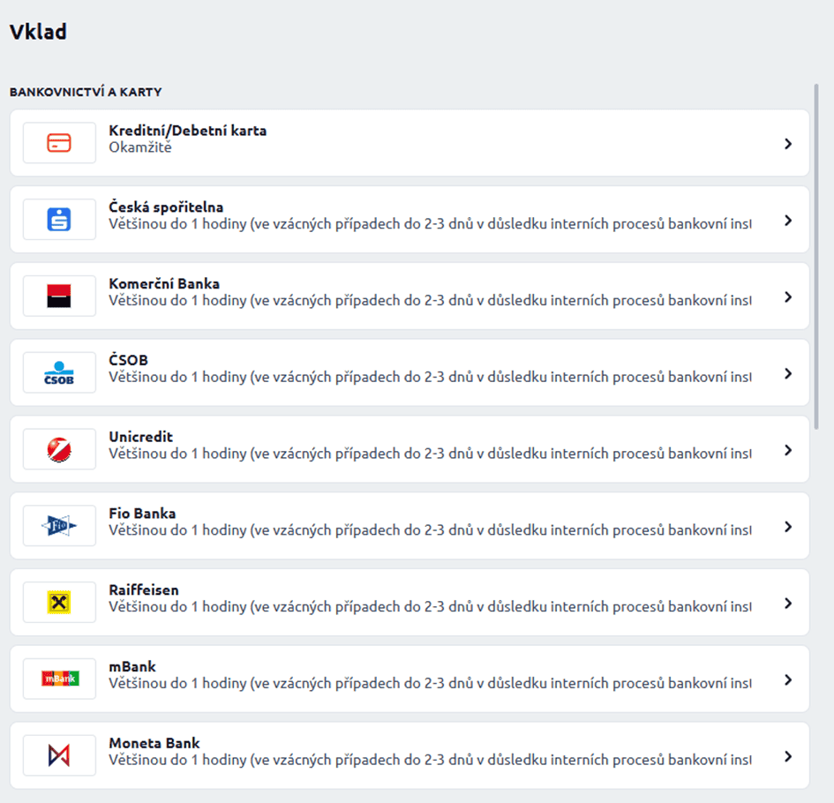
Task: Click the vertical scrollbar of the deposit list
Action: coord(816,256)
